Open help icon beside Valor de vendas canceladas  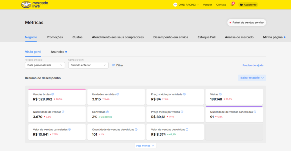click(69, 129)
